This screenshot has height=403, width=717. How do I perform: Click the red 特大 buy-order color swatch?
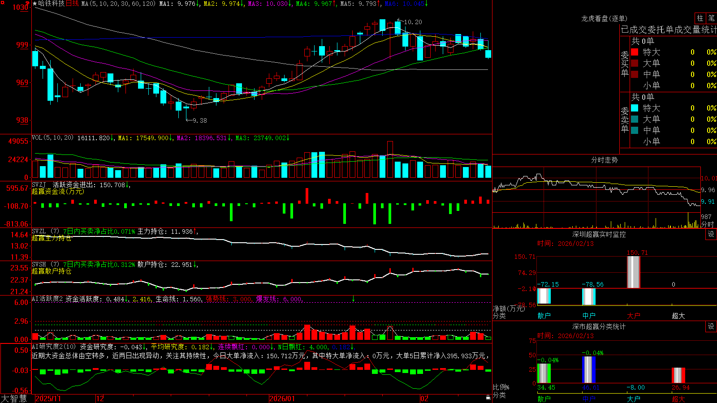[635, 52]
